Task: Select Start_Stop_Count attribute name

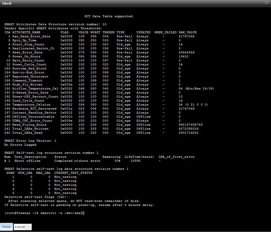Action: pyautogui.click(x=28, y=44)
